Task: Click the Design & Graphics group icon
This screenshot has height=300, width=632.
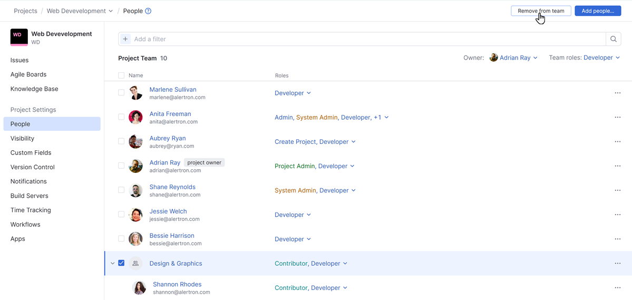Action: pyautogui.click(x=135, y=264)
